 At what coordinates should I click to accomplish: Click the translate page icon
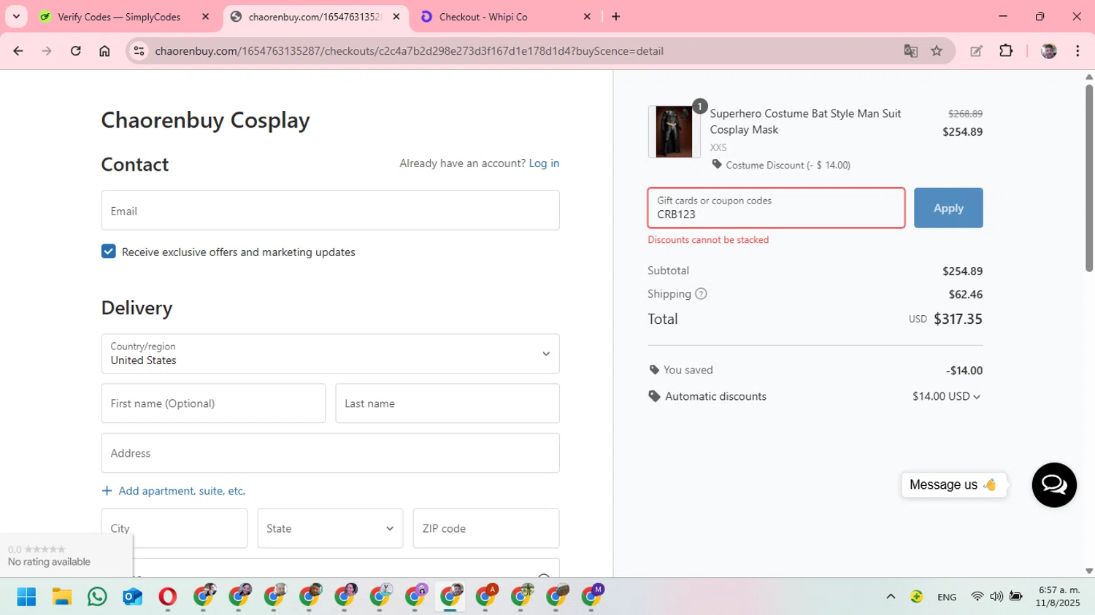(910, 51)
